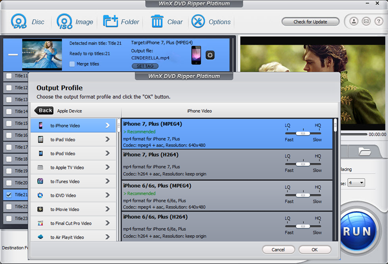Expand to iTunes Video arrow

(107, 181)
